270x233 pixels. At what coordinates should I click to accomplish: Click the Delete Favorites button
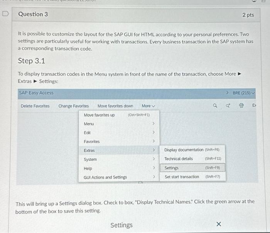pyautogui.click(x=35, y=106)
